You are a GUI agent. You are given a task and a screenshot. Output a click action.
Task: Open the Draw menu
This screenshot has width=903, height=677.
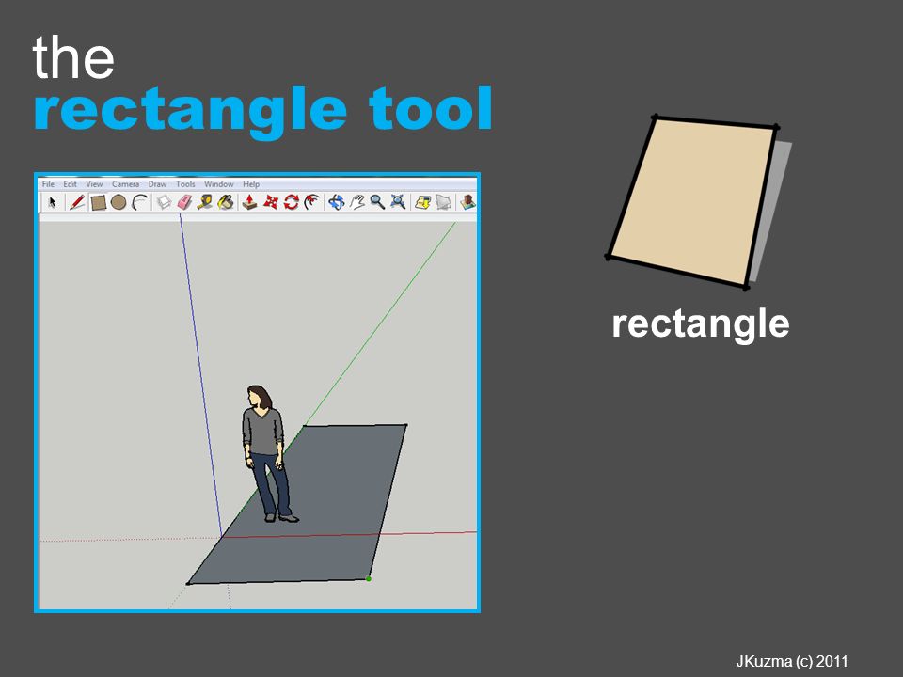tap(157, 184)
